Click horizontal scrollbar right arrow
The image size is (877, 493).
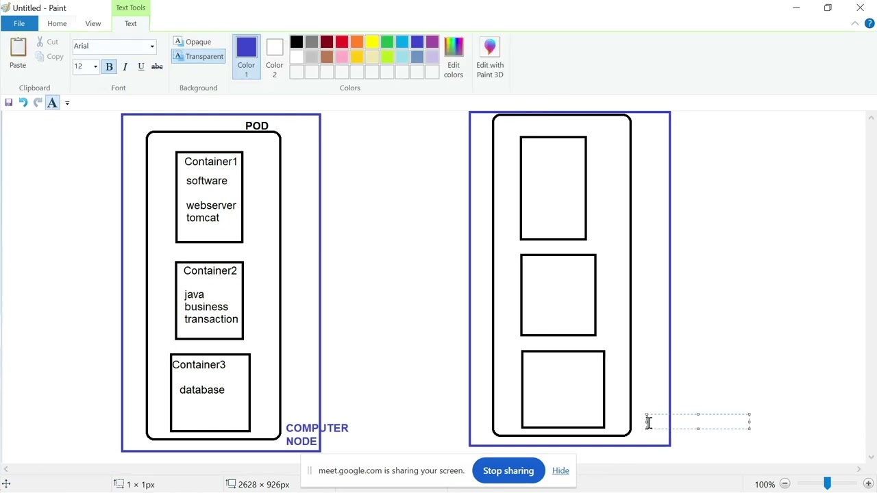click(x=859, y=469)
